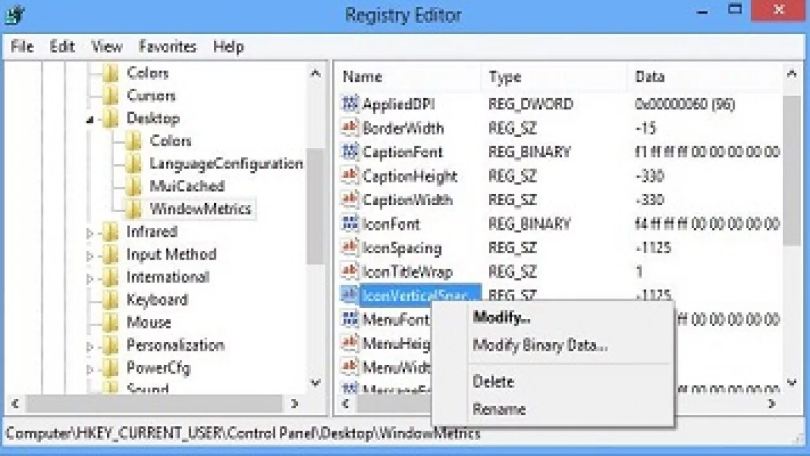Choose Modify Binary Data... from menu
The image size is (810, 456).
coord(540,346)
